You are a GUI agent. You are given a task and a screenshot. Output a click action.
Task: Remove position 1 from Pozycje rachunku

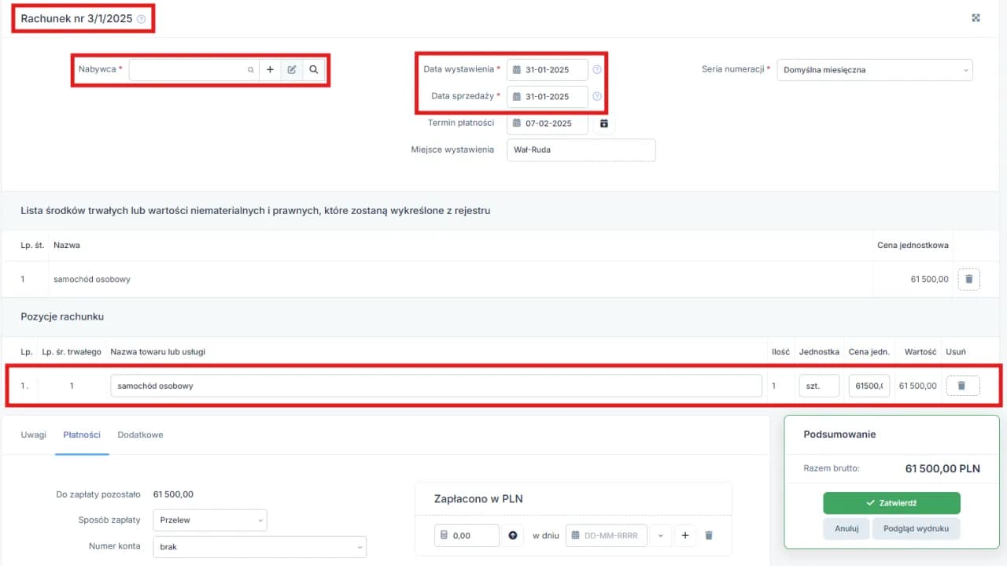click(x=961, y=386)
